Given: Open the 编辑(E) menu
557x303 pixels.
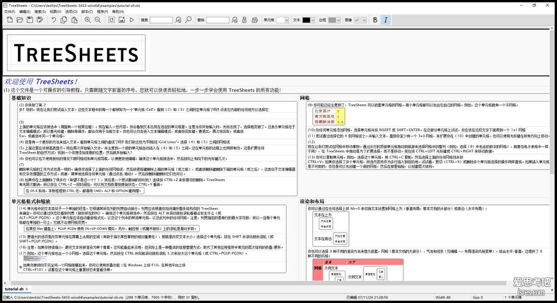Looking at the screenshot, I should click(25, 12).
